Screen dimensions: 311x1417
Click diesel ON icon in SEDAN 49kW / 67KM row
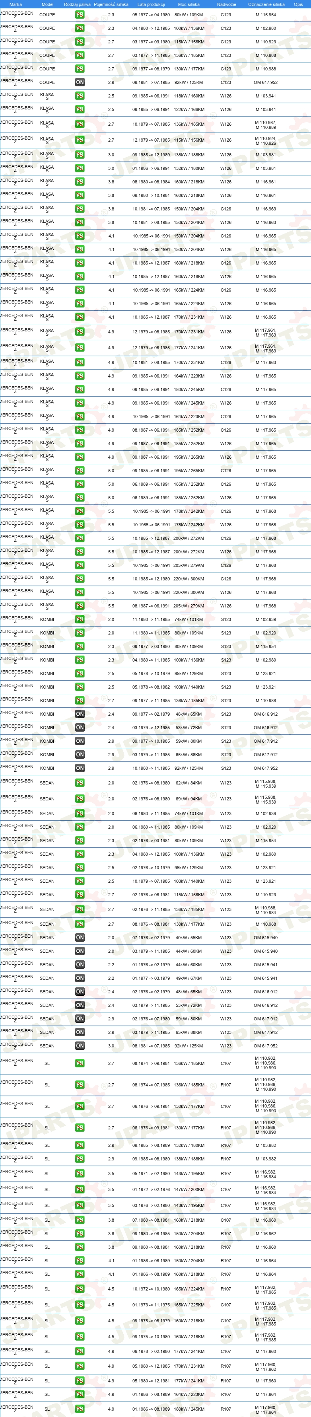pyautogui.click(x=80, y=979)
